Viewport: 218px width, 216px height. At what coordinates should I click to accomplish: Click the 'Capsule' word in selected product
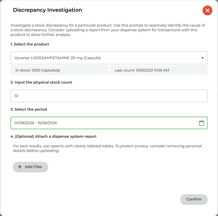click(92, 58)
